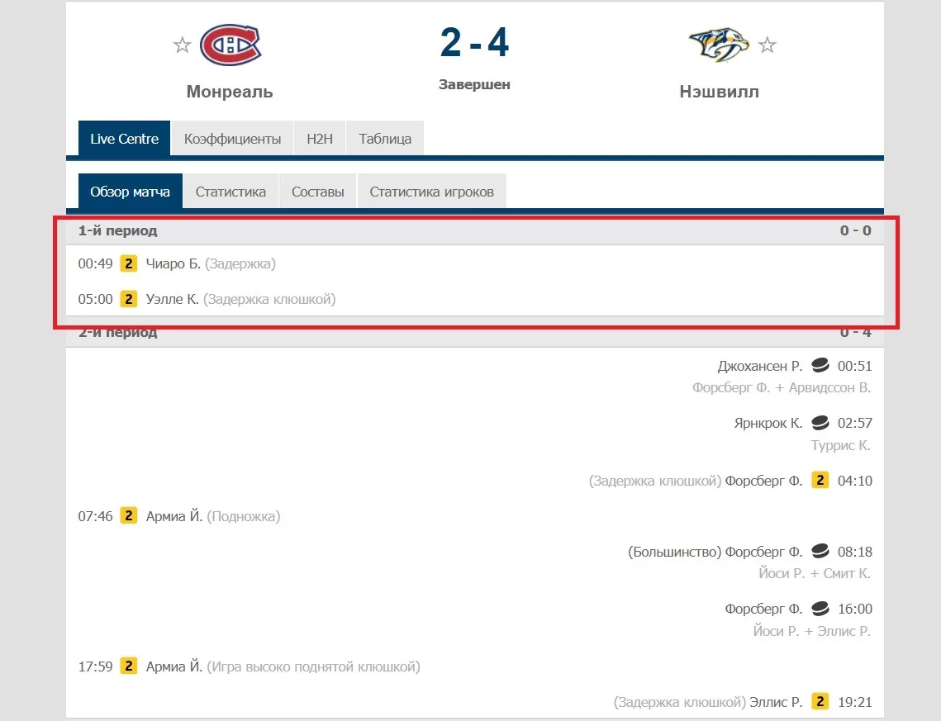This screenshot has height=721, width=941.
Task: Click the Nashville Predators team logo
Action: (x=718, y=45)
